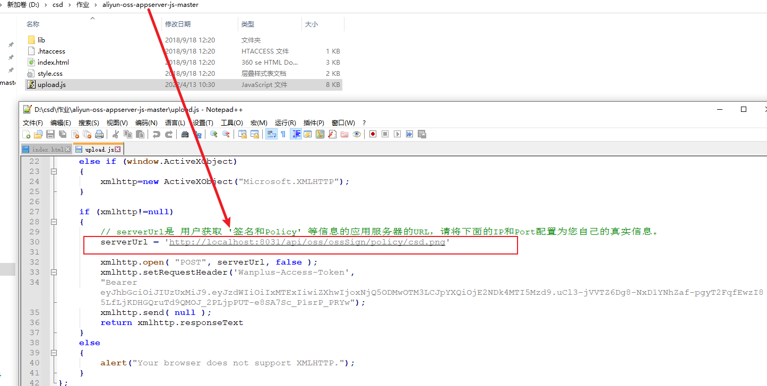Switch to the upload.js tab
This screenshot has width=767, height=386.
(x=98, y=149)
